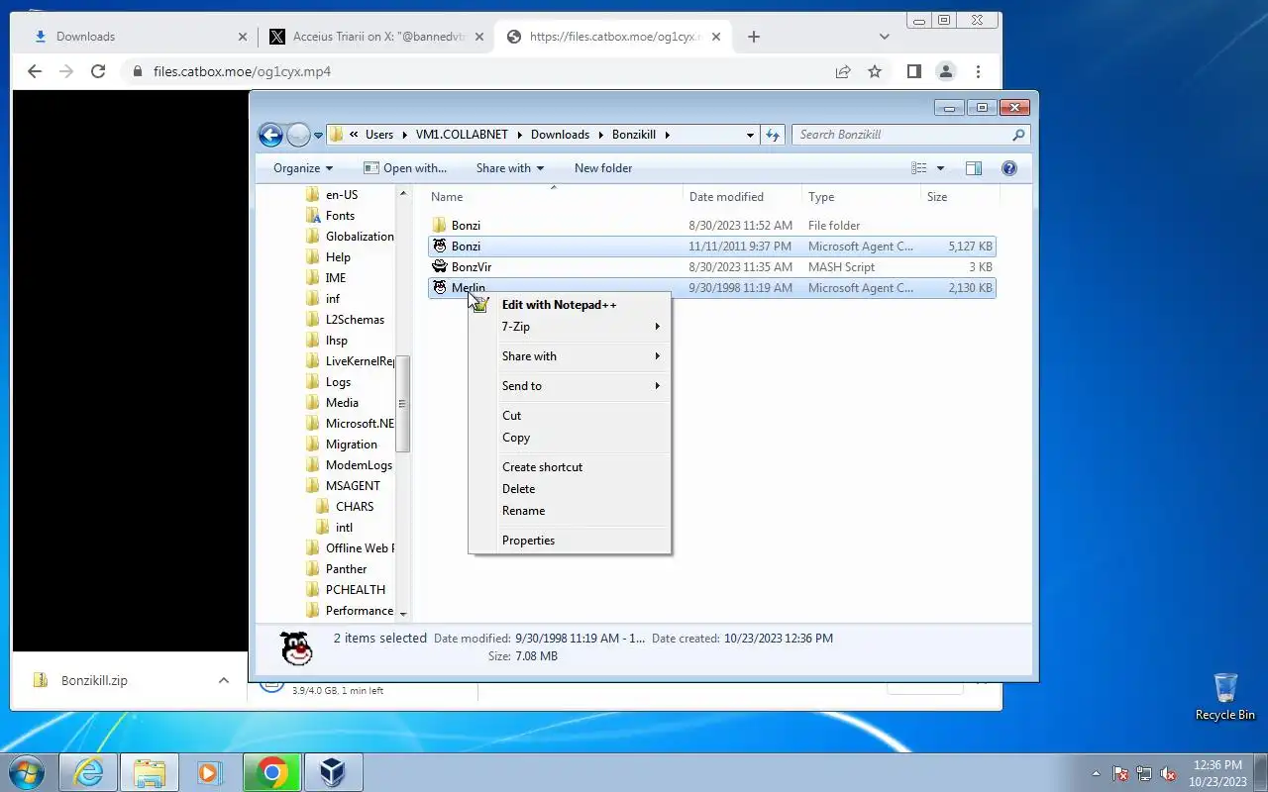Open Windows Media Player from taskbar
Image resolution: width=1268 pixels, height=792 pixels.
coord(210,772)
